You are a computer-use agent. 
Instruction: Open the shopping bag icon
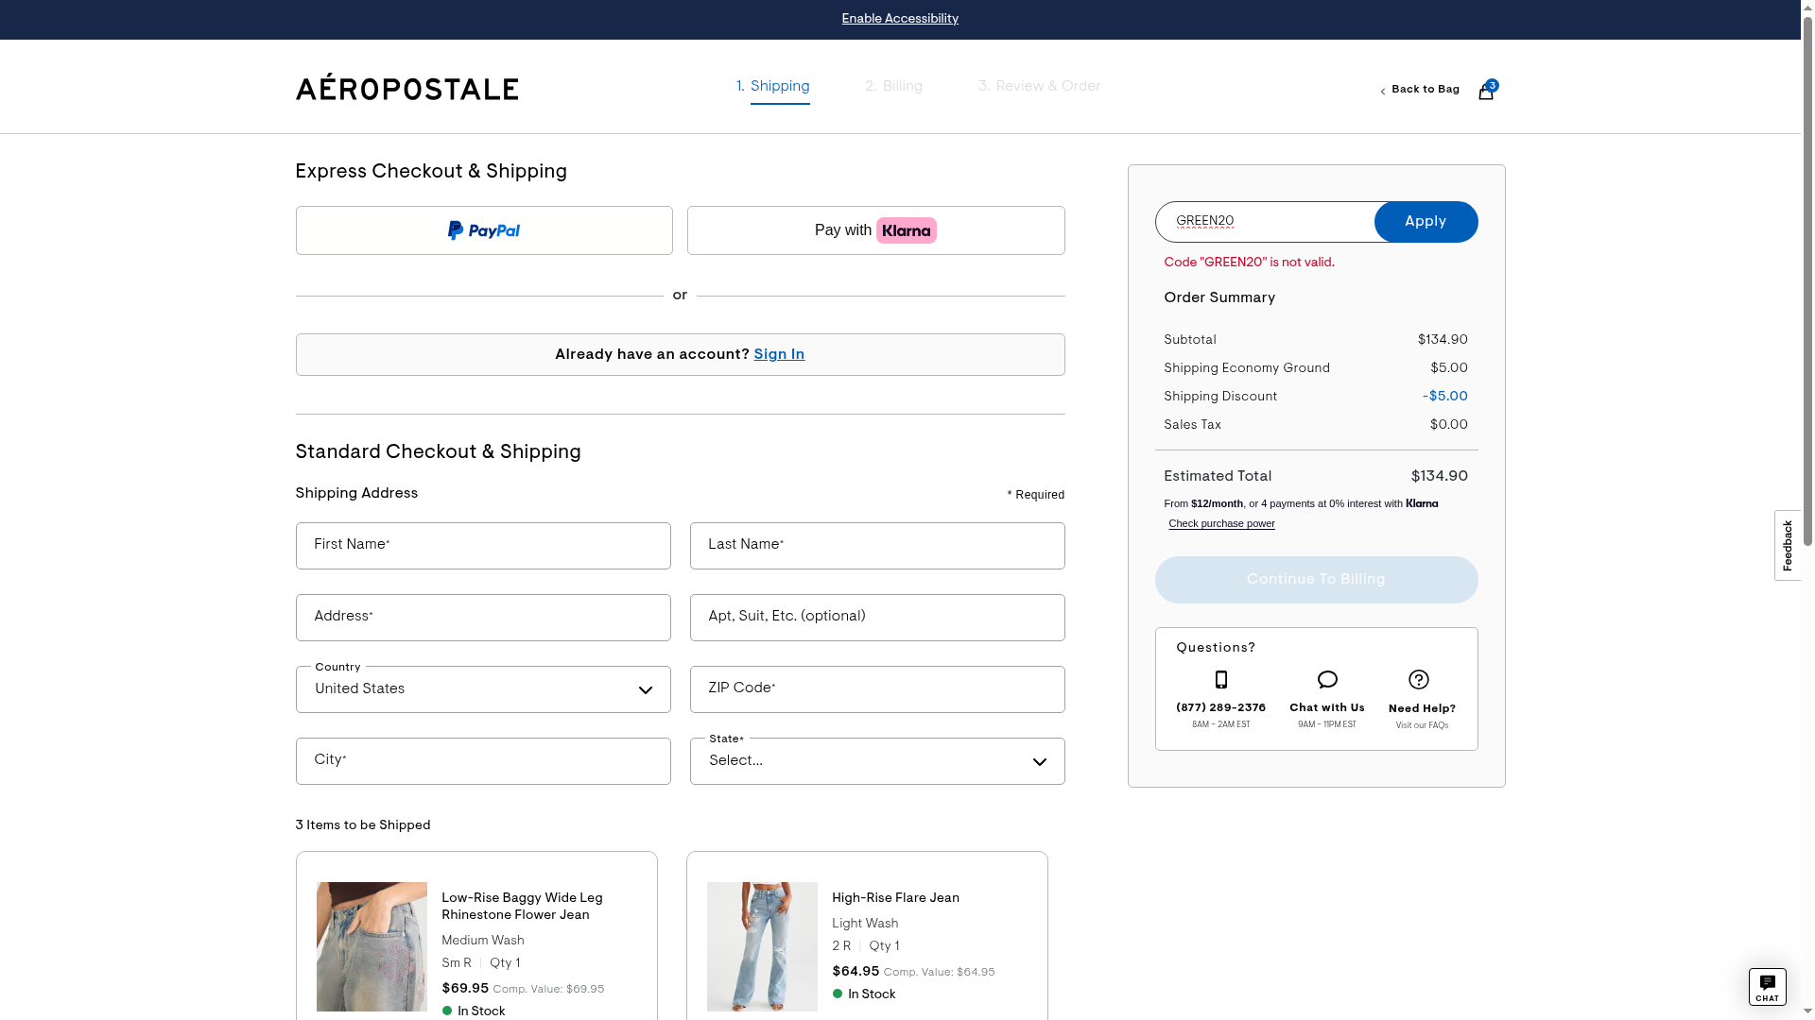pos(1486,91)
